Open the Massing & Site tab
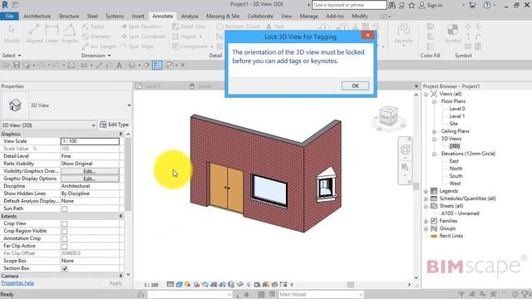The image size is (532, 299). (x=223, y=16)
